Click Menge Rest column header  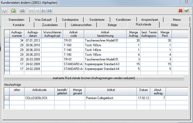point(165,34)
